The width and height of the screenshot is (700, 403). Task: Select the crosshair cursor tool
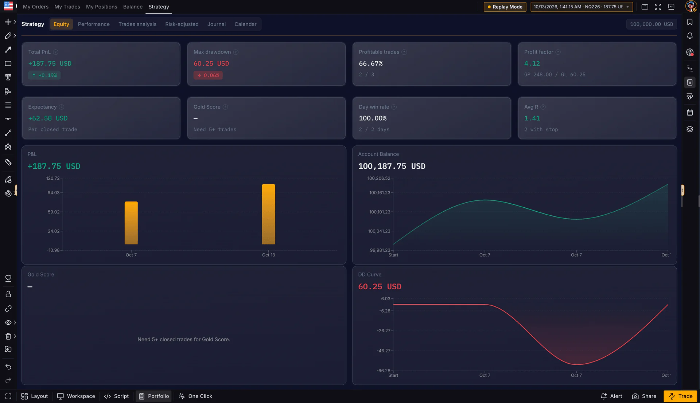click(8, 22)
